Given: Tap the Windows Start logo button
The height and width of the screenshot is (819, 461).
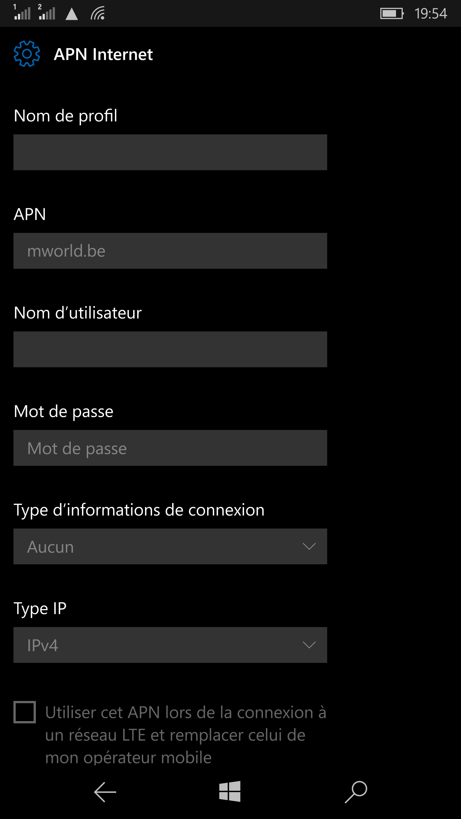Looking at the screenshot, I should pos(230,791).
